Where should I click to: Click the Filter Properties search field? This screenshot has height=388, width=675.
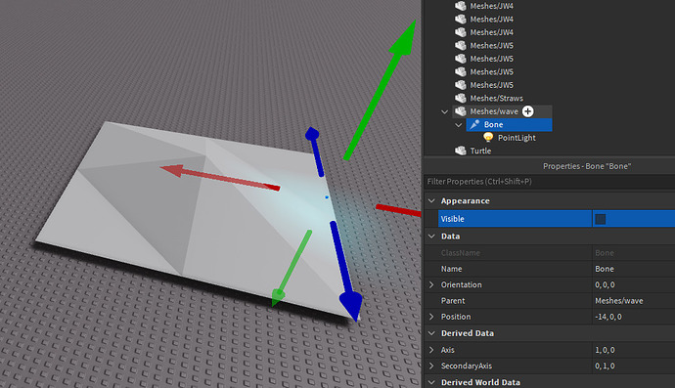tap(550, 182)
